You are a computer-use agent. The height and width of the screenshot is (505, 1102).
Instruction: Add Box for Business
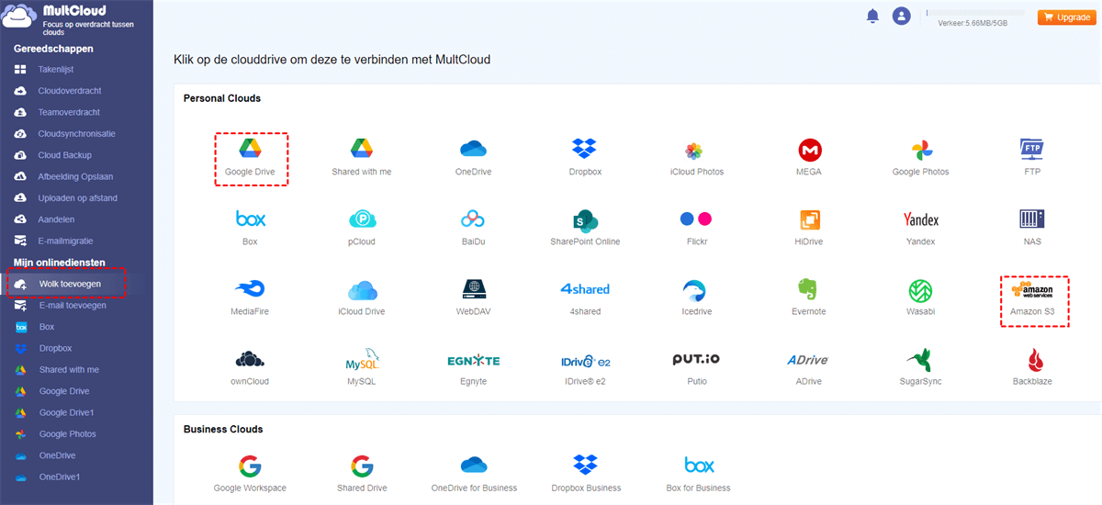point(698,474)
